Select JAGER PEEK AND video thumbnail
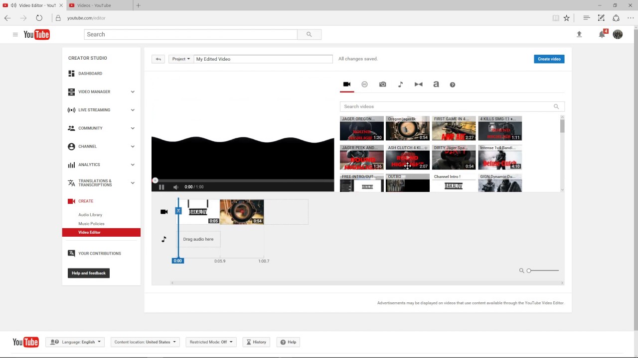This screenshot has height=358, width=638. coord(362,158)
